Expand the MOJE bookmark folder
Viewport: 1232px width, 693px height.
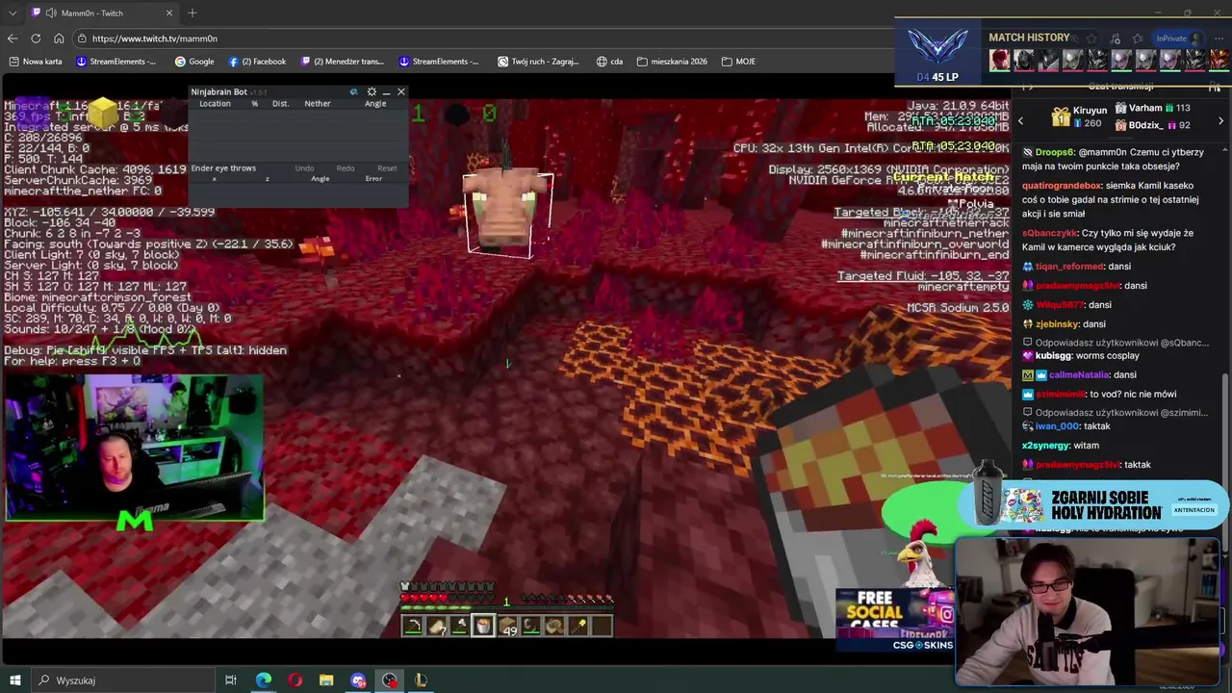738,62
